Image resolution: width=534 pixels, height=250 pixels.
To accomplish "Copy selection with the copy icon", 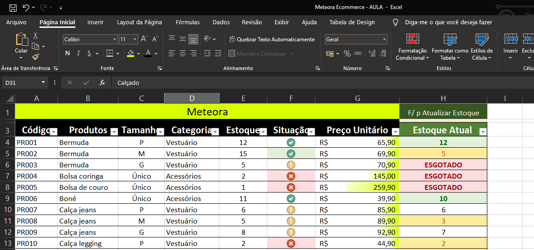I will pyautogui.click(x=36, y=46).
